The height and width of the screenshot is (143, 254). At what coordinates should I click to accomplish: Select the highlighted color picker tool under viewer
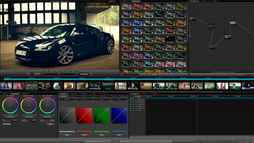tap(32, 74)
